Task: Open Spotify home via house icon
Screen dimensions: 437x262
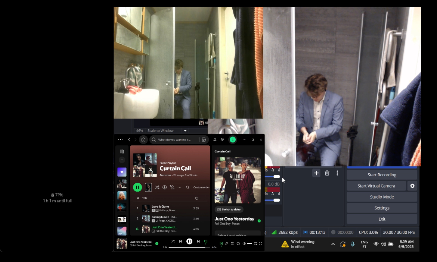Action: pyautogui.click(x=143, y=140)
